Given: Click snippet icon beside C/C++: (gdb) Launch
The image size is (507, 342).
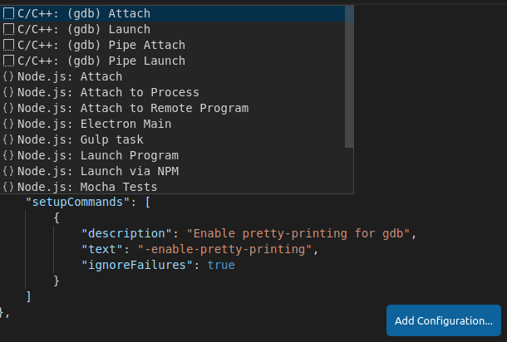Looking at the screenshot, I should 9,30.
